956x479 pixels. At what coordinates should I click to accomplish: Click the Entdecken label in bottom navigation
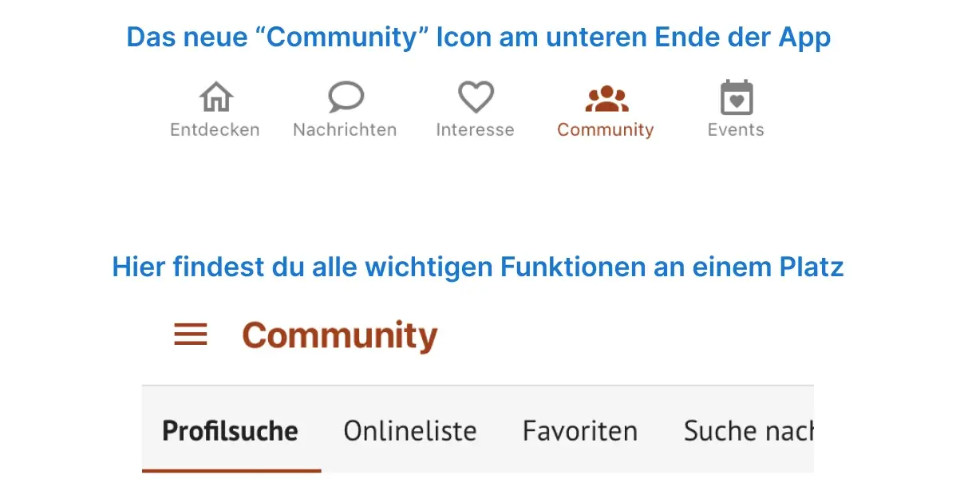(215, 130)
